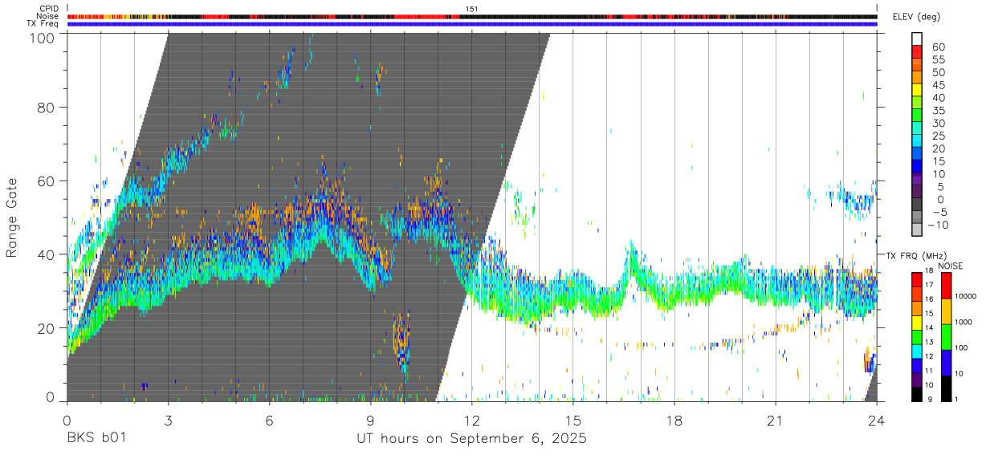Click the UT hours on September 6, 2025 title
Viewport: 986px width, 455px height.
471,440
